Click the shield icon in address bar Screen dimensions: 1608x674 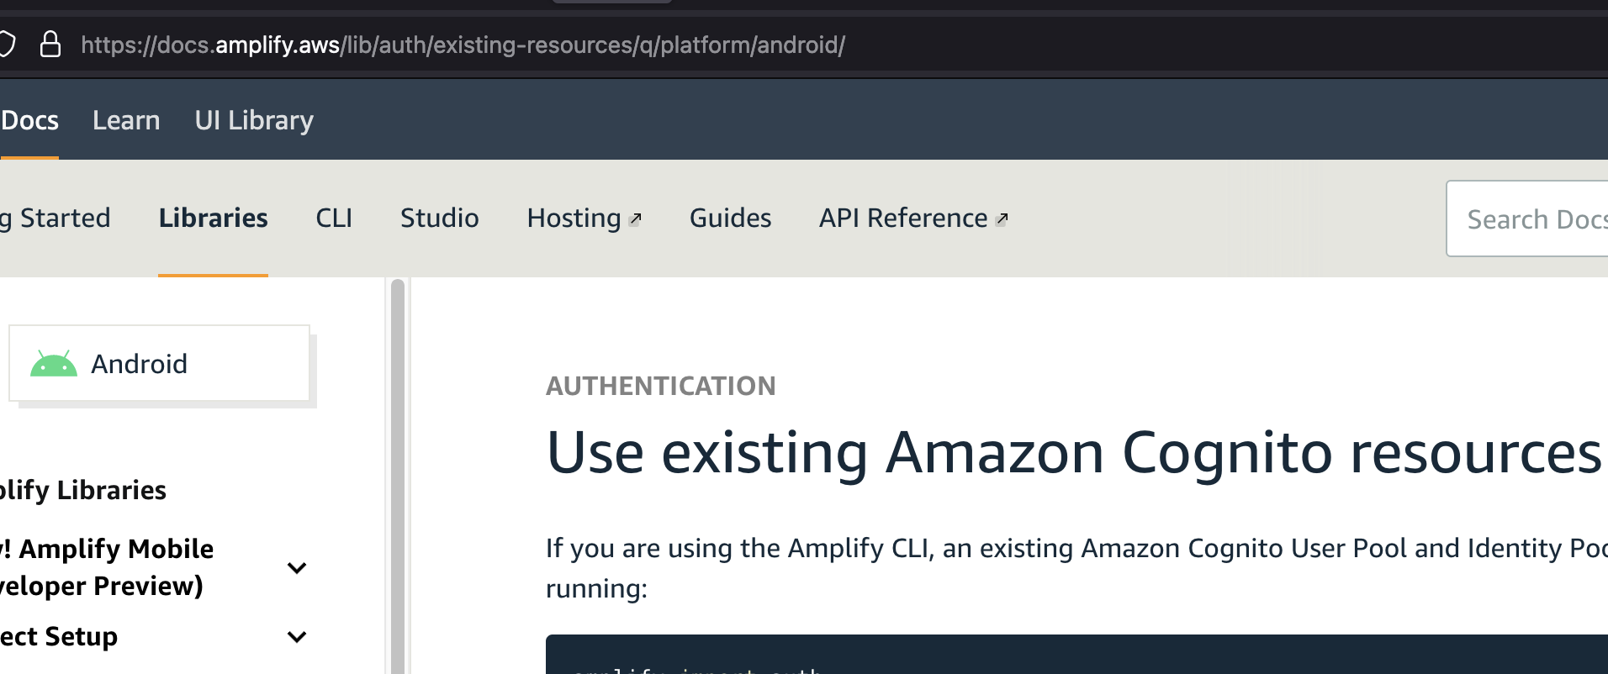[x=7, y=44]
